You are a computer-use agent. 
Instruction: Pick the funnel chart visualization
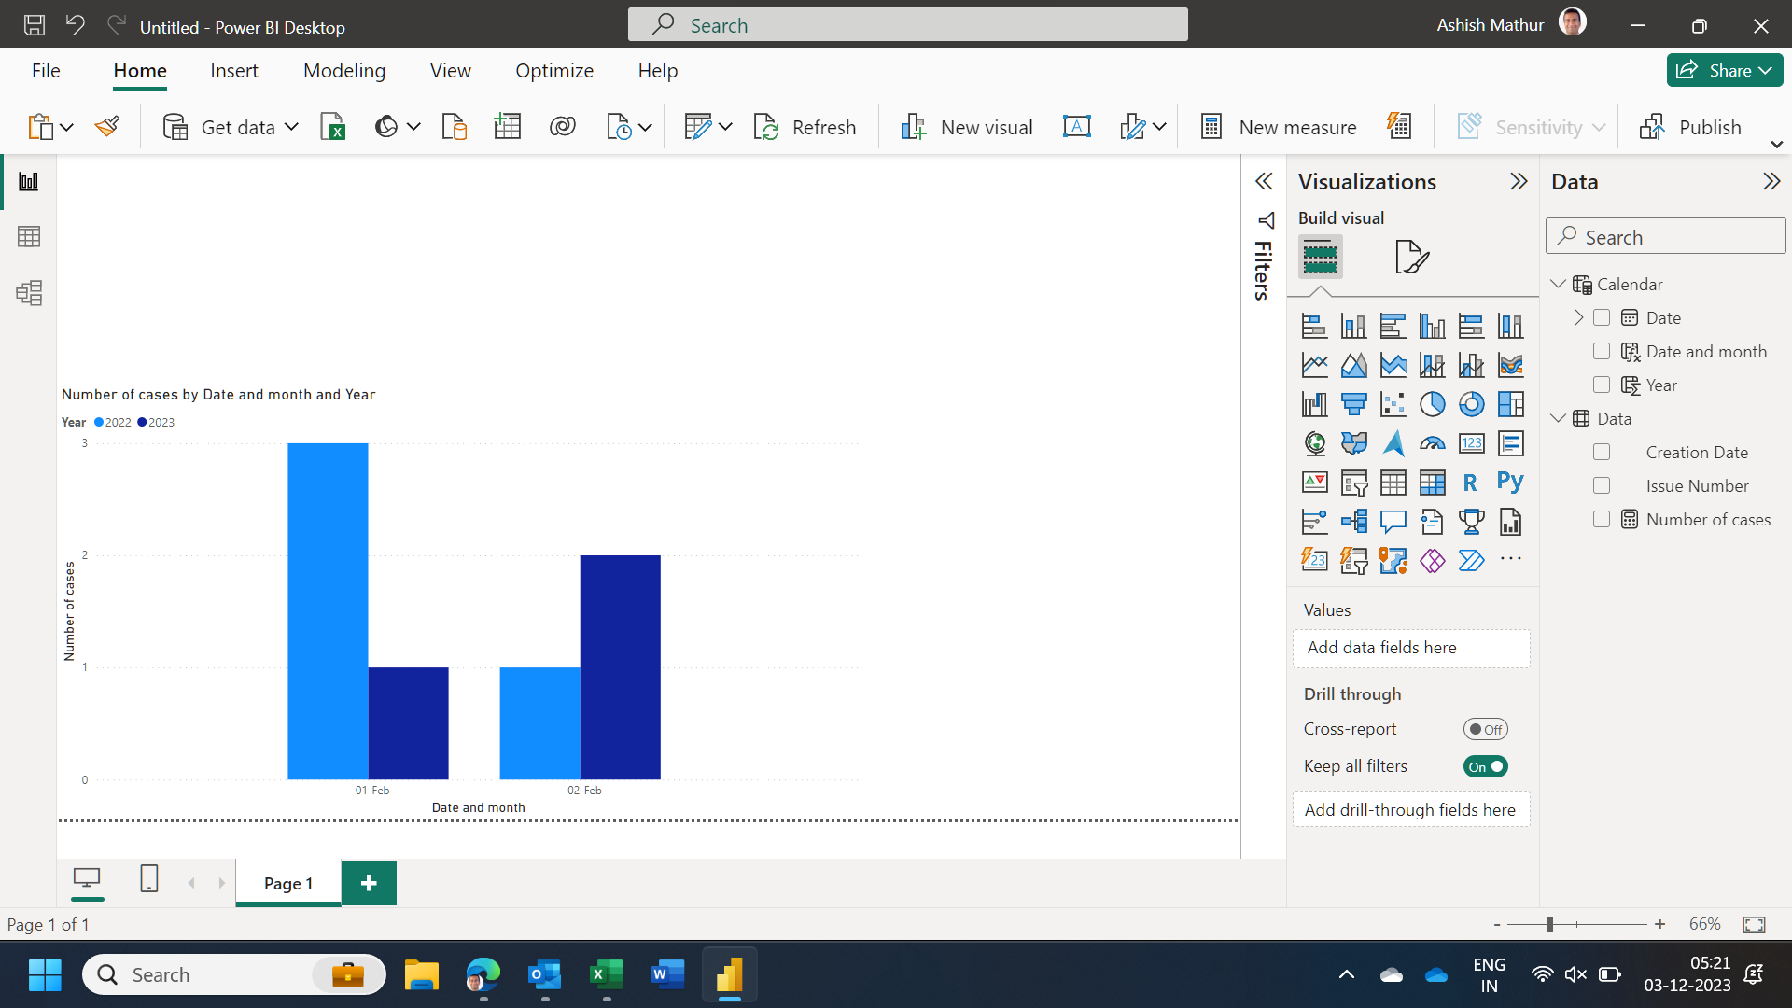[x=1353, y=404]
